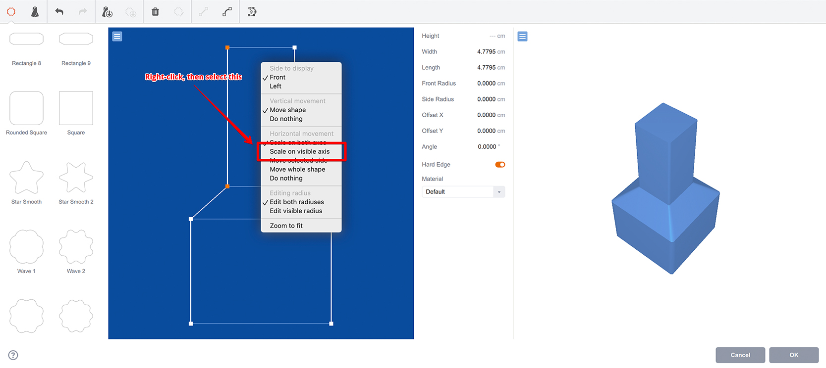The height and width of the screenshot is (368, 826).
Task: Click the undo arrow icon
Action: pyautogui.click(x=59, y=11)
